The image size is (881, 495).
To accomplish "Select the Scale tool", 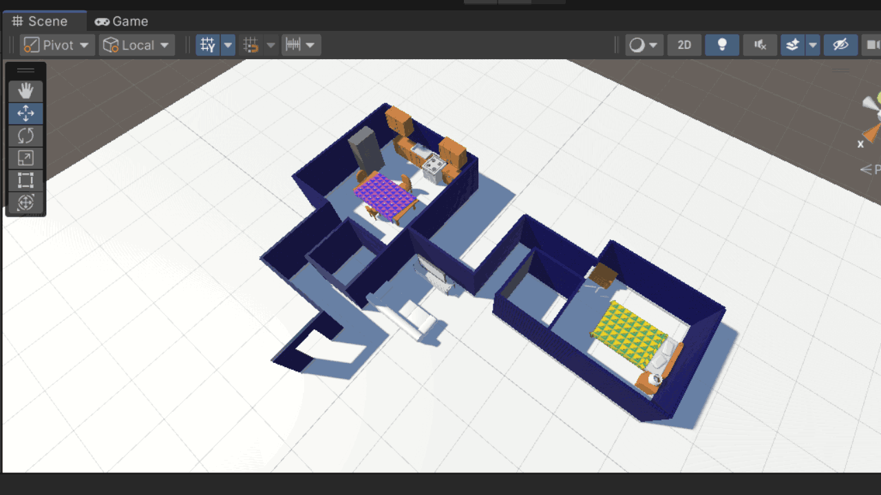I will click(25, 158).
